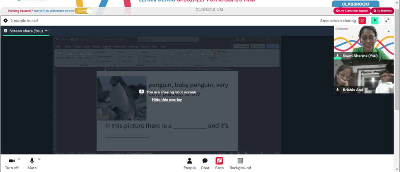
Task: Select the Screen share (You) tab
Action: pyautogui.click(x=26, y=31)
